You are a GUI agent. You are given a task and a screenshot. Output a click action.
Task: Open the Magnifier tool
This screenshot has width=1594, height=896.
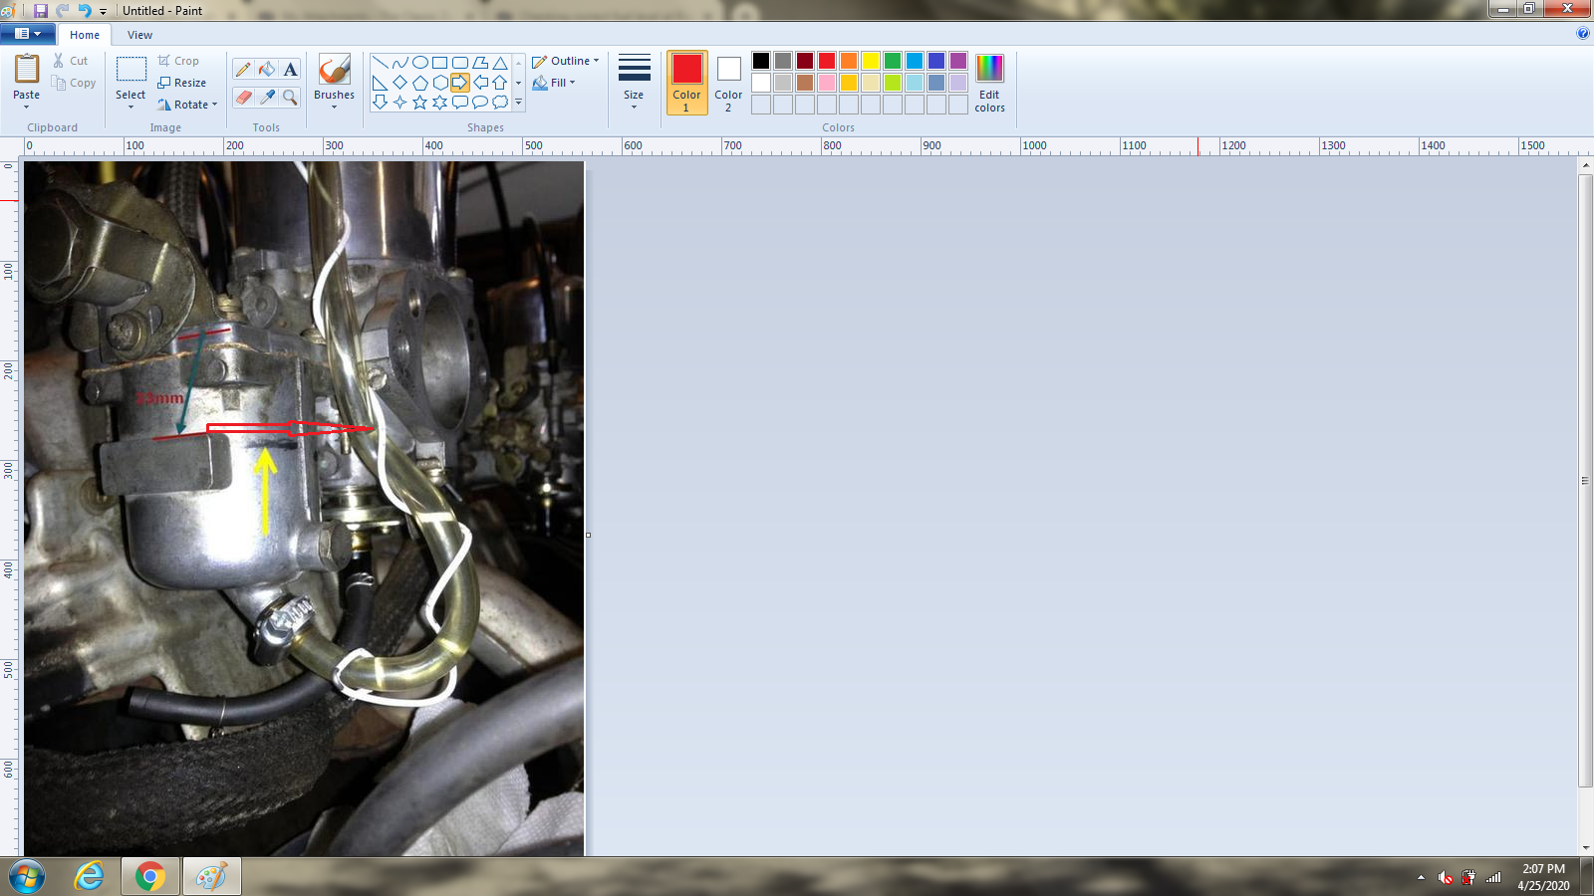[x=290, y=97]
